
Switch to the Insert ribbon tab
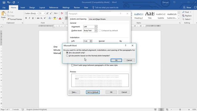pyautogui.click(x=22, y=7)
